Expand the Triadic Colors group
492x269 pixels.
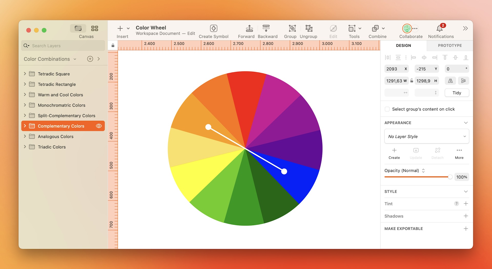click(25, 147)
